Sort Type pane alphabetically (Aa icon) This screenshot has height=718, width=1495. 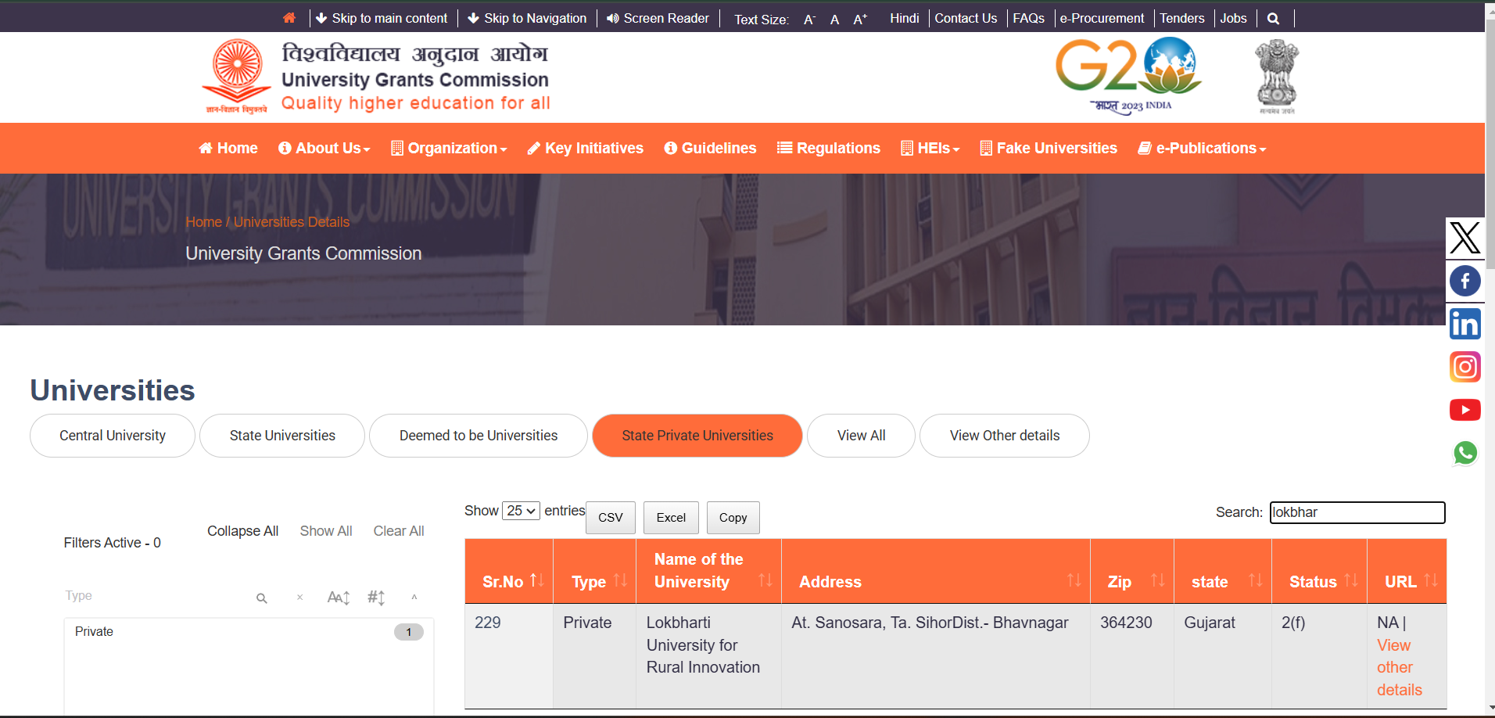coord(339,598)
